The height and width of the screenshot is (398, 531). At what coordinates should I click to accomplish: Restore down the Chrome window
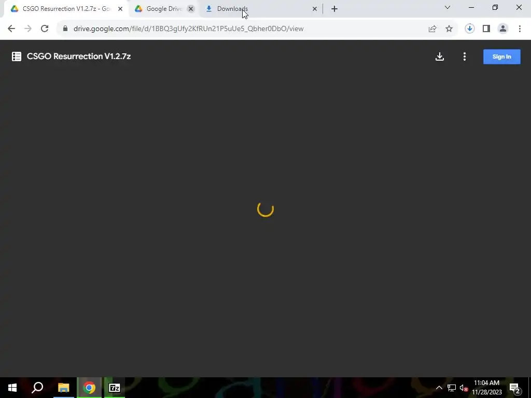coord(495,7)
